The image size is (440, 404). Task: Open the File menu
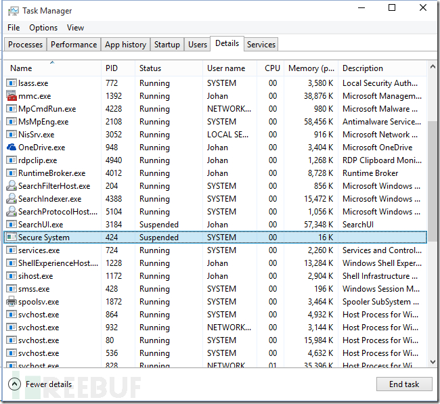point(14,28)
